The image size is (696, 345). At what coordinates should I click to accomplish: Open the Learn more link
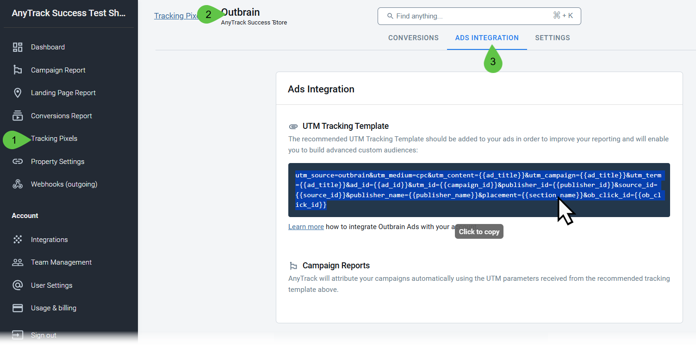tap(306, 227)
